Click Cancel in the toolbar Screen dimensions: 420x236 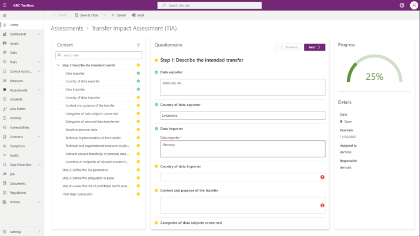click(x=119, y=16)
